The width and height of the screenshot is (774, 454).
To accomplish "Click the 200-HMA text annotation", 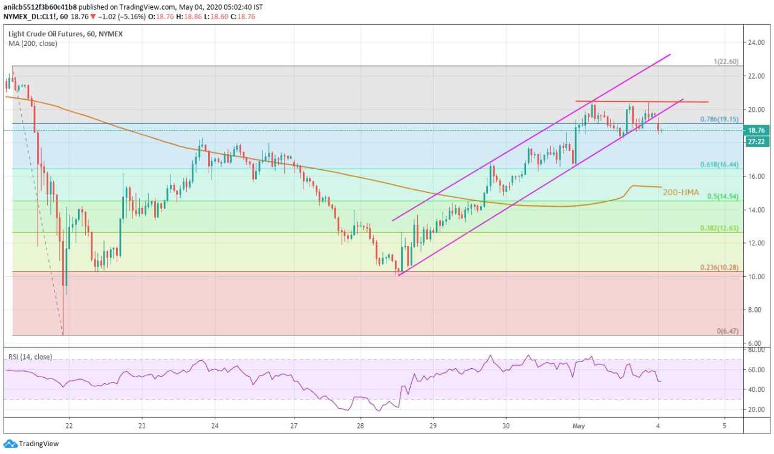I will (681, 192).
